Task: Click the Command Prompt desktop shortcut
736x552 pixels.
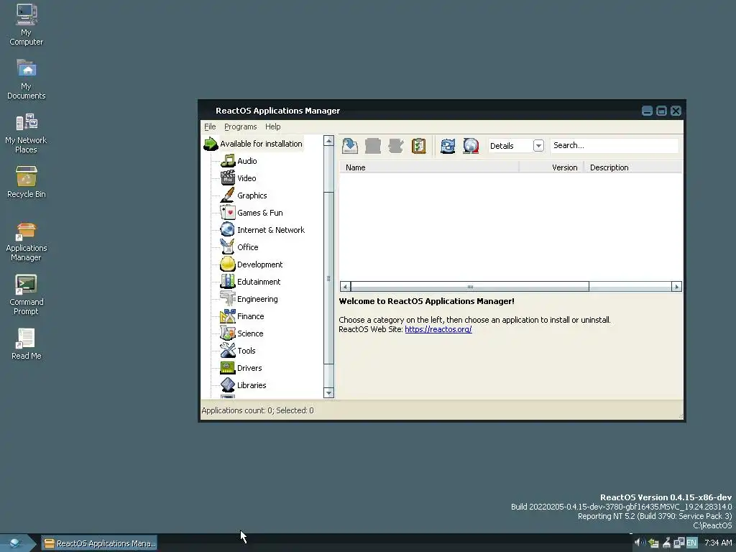Action: click(27, 295)
